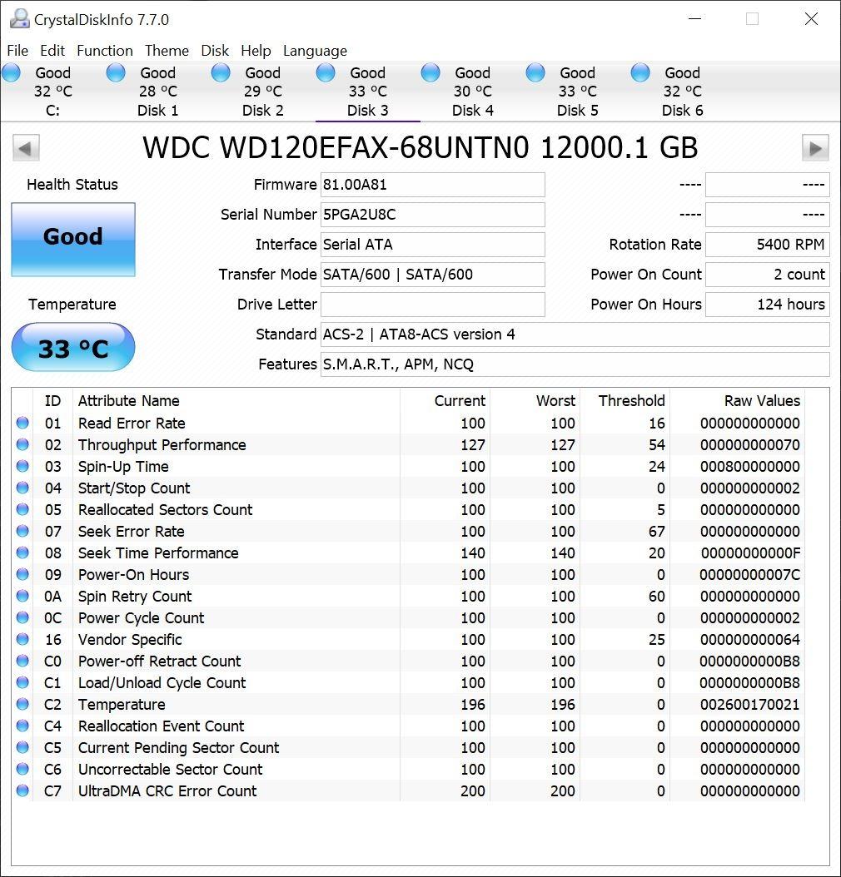The height and width of the screenshot is (877, 841).
Task: Switch to Disk 6 tab
Action: 683,92
